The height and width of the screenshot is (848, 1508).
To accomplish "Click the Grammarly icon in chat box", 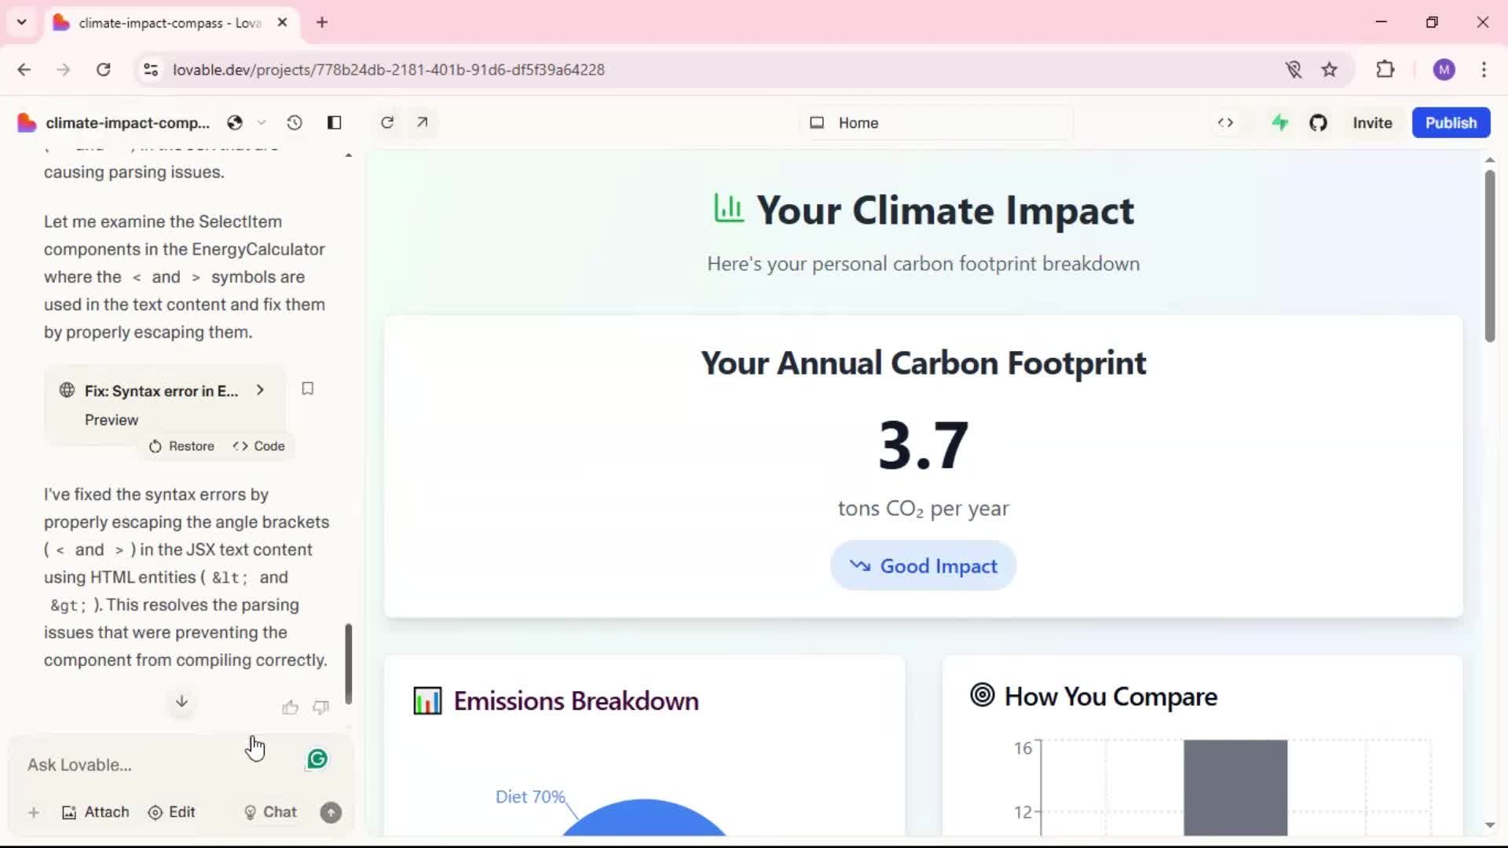I will pyautogui.click(x=317, y=759).
